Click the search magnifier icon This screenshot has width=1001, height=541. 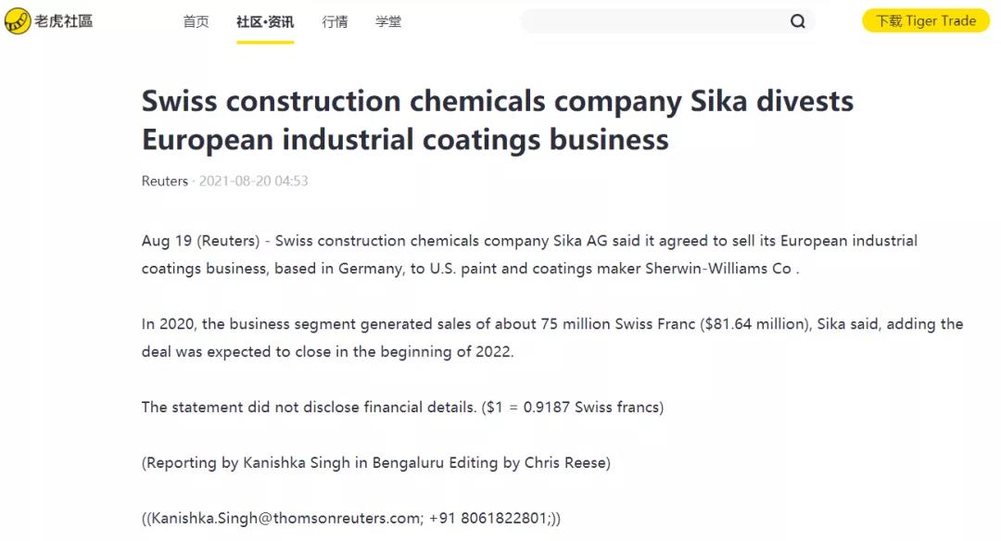pos(797,21)
